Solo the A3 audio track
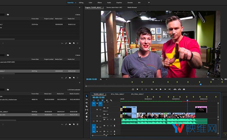 point(111,126)
